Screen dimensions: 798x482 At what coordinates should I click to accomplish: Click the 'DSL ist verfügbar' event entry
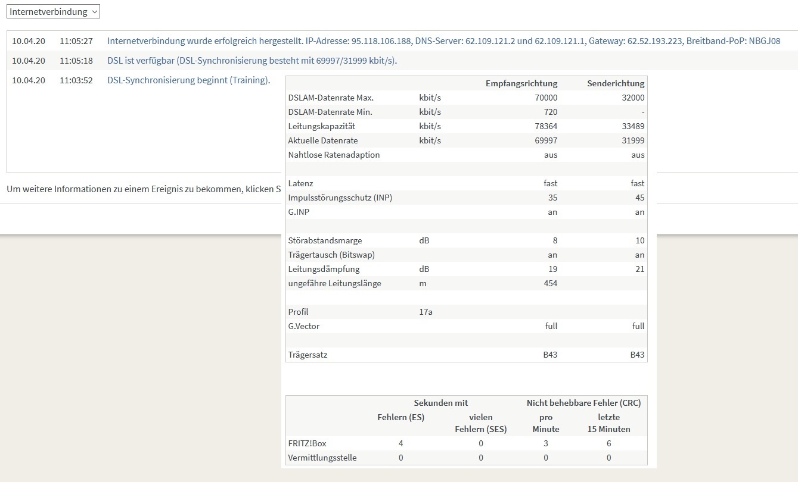tap(252, 61)
